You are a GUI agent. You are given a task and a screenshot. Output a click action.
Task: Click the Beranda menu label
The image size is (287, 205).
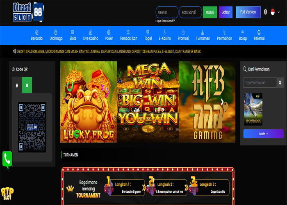click(37, 39)
